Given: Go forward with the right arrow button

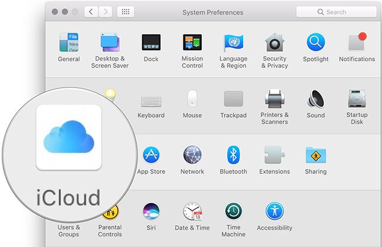Looking at the screenshot, I should 105,12.
